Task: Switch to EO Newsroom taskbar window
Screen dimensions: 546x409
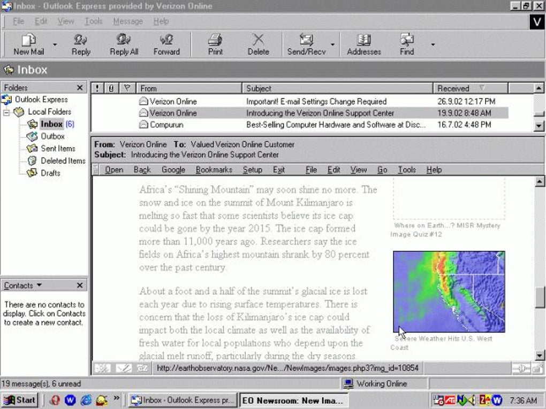Action: pyautogui.click(x=293, y=400)
